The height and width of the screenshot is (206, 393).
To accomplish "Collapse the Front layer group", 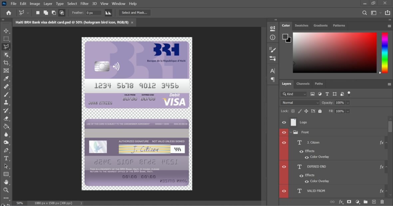I will click(290, 132).
